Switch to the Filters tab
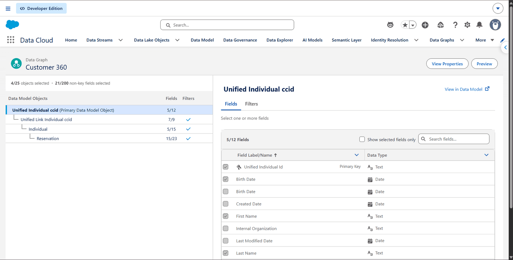The height and width of the screenshot is (260, 513). click(251, 104)
